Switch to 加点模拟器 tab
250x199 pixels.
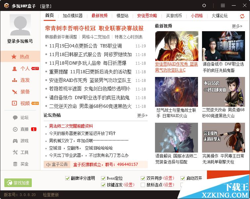[73, 16]
